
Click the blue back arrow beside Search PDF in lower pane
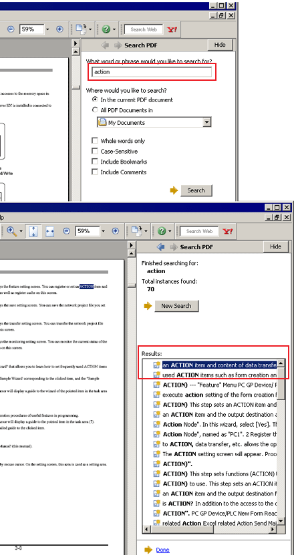[161, 247]
